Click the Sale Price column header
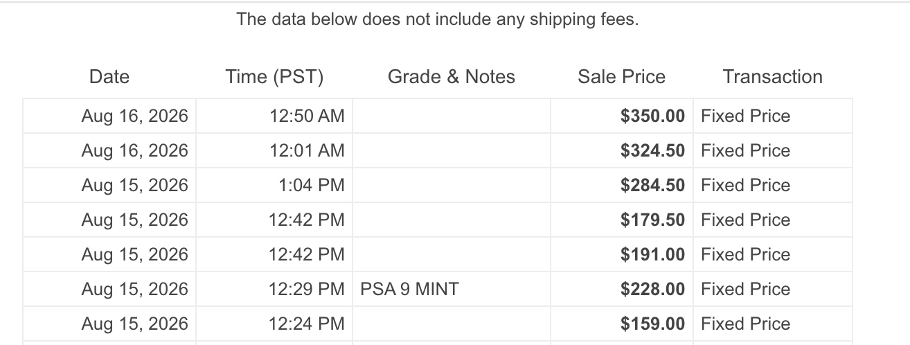 621,77
